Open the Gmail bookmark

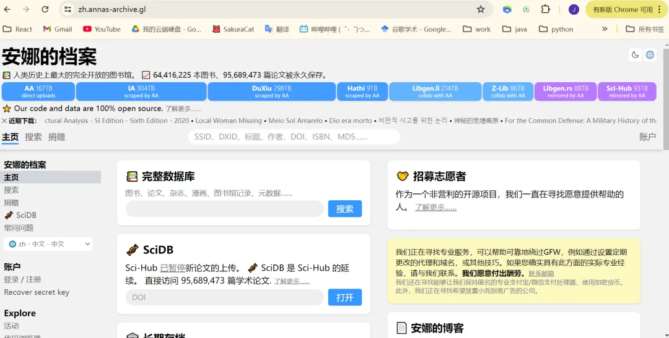[58, 29]
